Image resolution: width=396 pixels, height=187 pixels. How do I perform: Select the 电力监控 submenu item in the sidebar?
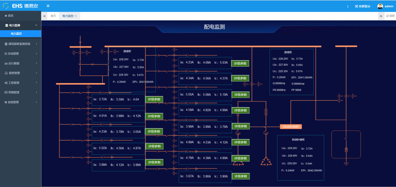click(x=16, y=34)
